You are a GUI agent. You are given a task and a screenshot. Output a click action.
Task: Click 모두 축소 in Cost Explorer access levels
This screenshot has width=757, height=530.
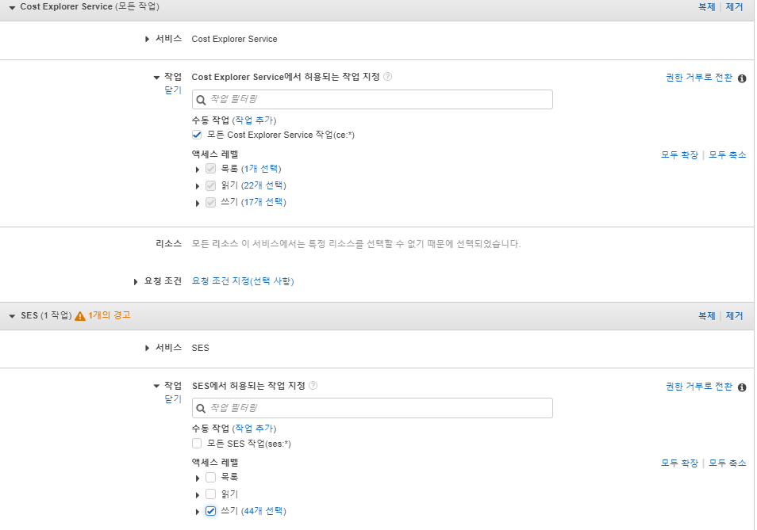pyautogui.click(x=727, y=154)
